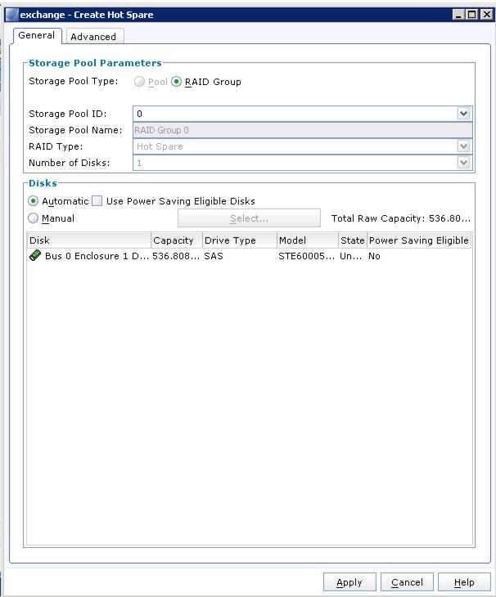Switch to the General tab

(37, 35)
